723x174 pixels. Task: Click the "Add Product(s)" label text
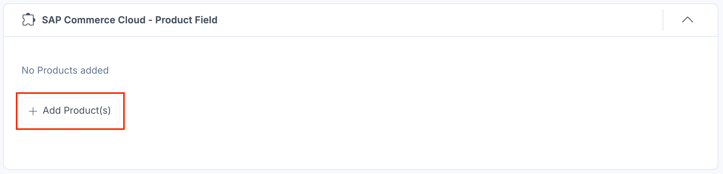click(77, 111)
